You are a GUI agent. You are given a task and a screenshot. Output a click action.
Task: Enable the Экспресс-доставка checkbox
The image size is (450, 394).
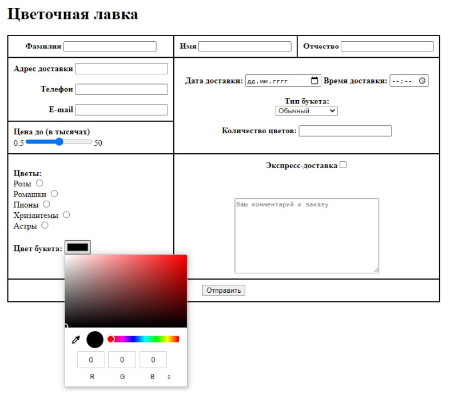343,165
